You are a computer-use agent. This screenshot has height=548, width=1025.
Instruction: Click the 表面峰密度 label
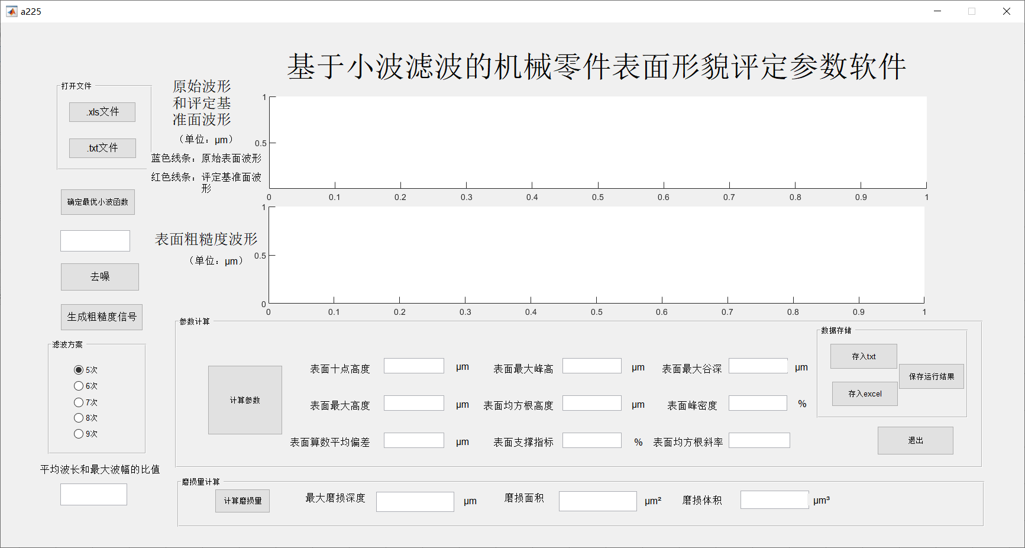(x=692, y=405)
